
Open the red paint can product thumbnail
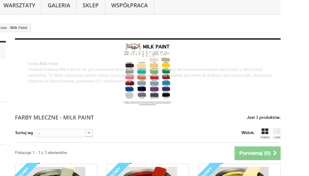pos(148,171)
